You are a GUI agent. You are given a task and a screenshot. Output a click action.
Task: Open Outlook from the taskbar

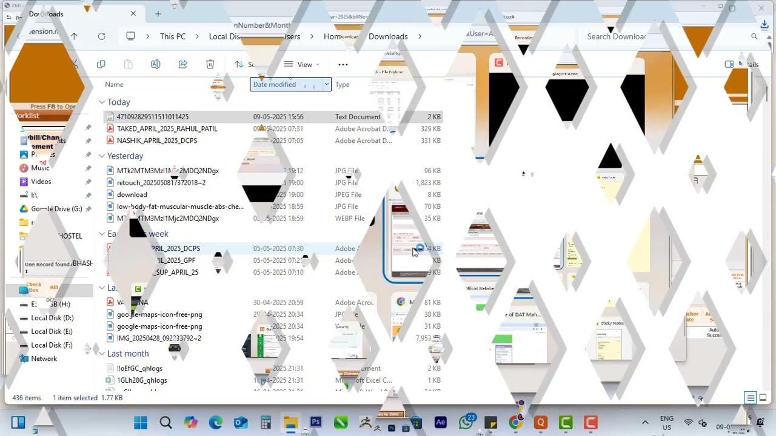[241, 423]
